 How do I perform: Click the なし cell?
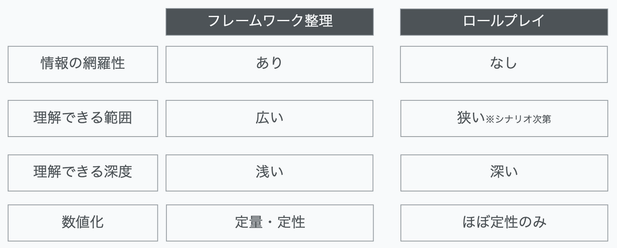click(504, 64)
